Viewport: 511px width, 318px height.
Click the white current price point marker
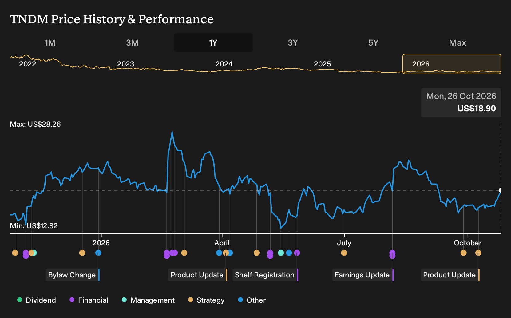pyautogui.click(x=501, y=190)
